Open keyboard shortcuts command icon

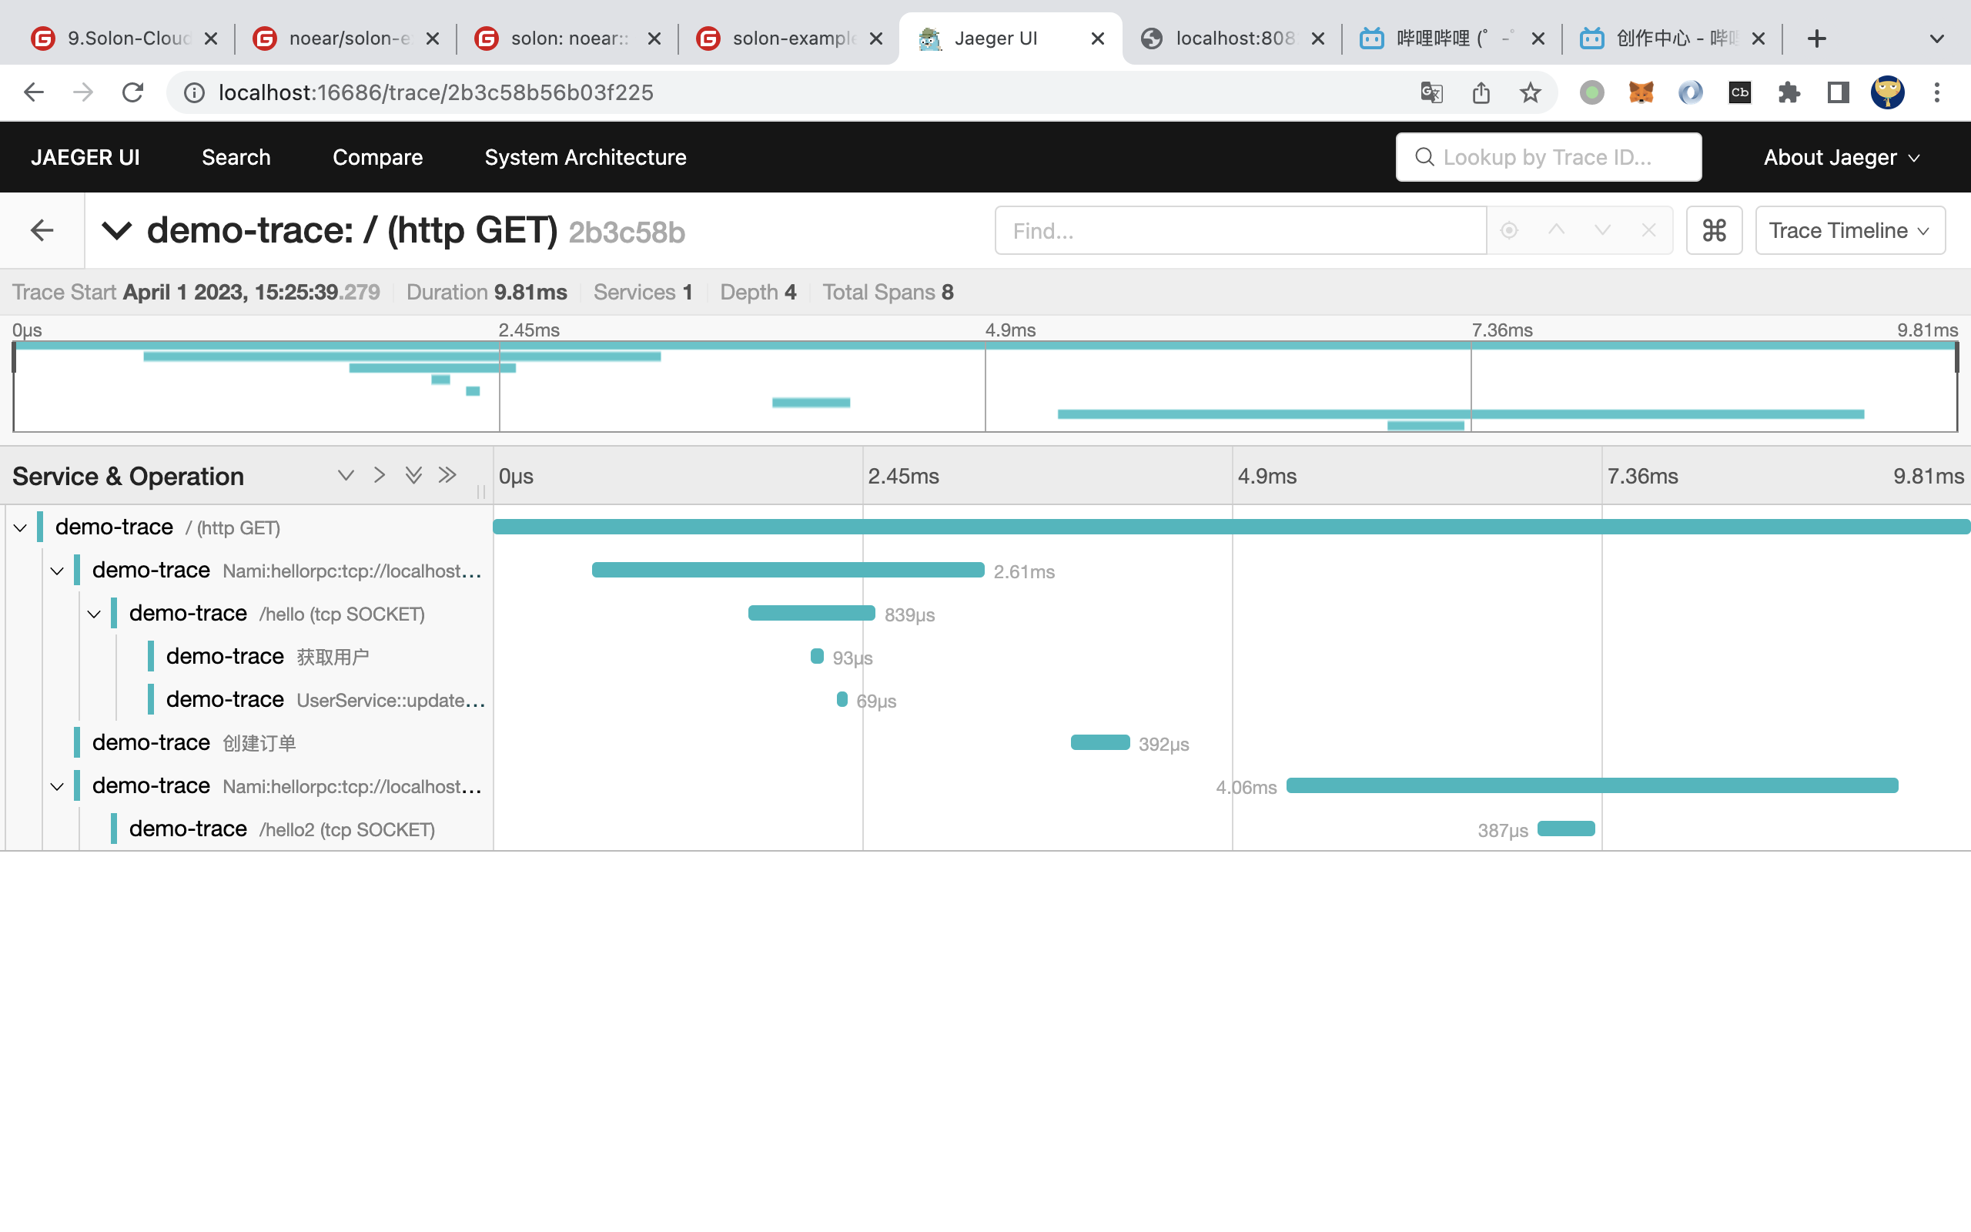pos(1714,230)
